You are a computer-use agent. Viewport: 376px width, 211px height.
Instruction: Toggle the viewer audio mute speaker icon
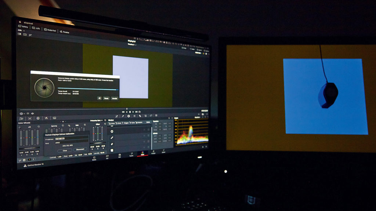[x=32, y=114]
